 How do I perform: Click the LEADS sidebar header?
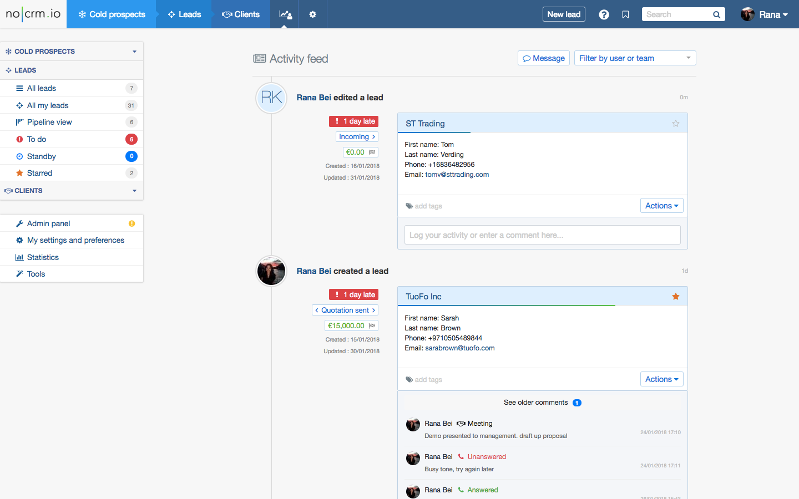click(72, 70)
